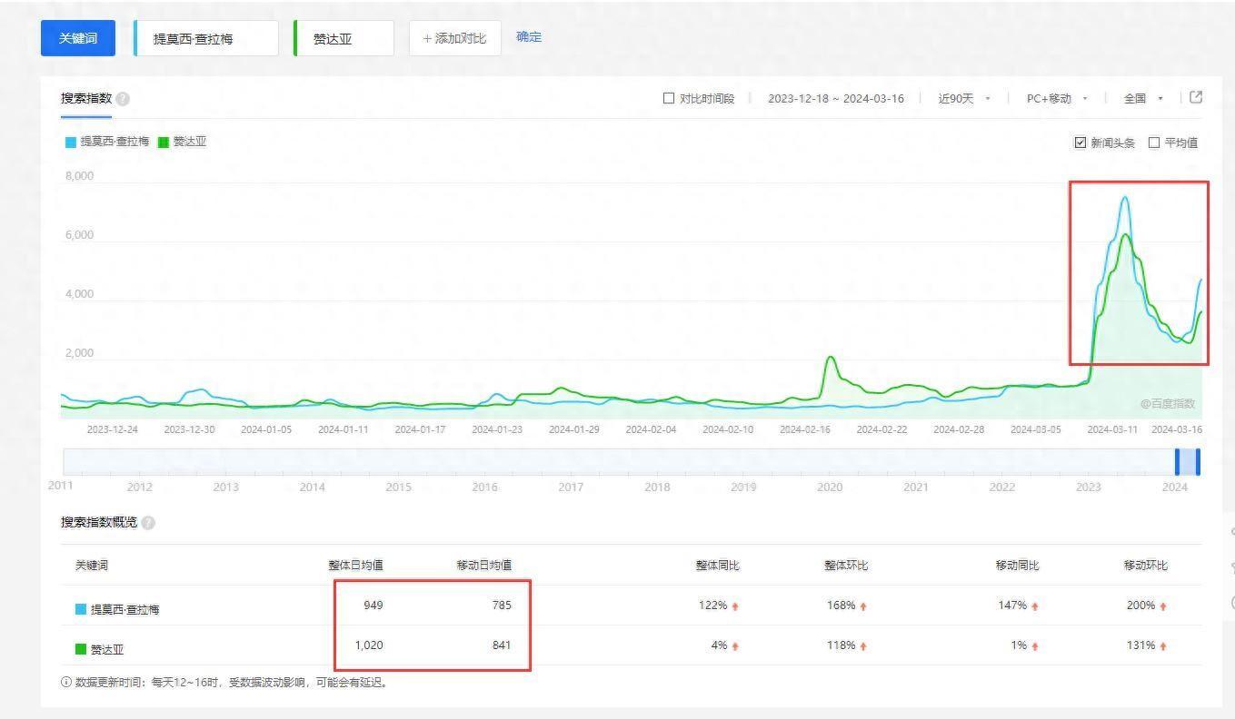Expand the 全国 region dropdown
The width and height of the screenshot is (1235, 719).
click(1142, 98)
